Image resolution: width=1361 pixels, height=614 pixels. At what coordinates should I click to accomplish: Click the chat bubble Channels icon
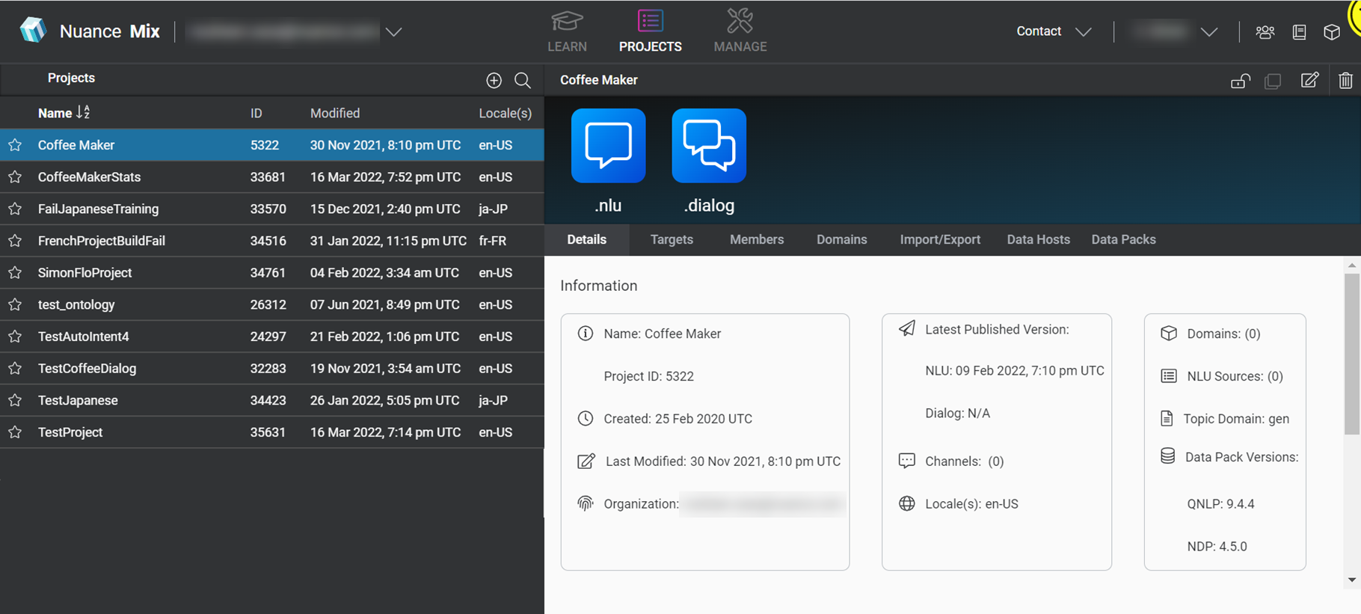point(907,461)
